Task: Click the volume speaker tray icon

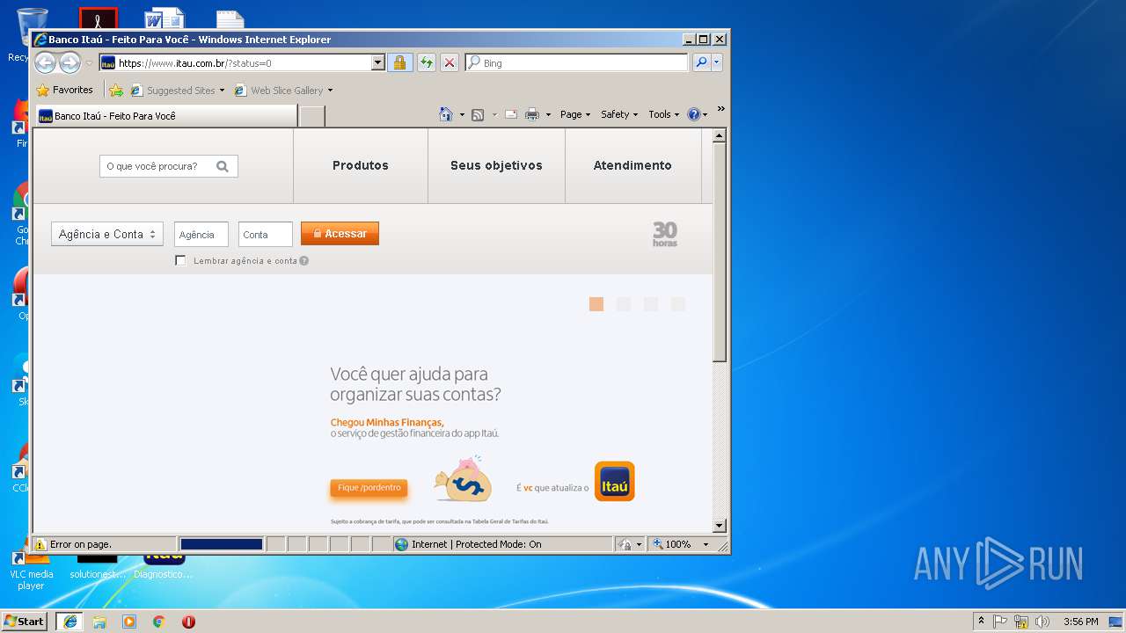Action: [1042, 622]
